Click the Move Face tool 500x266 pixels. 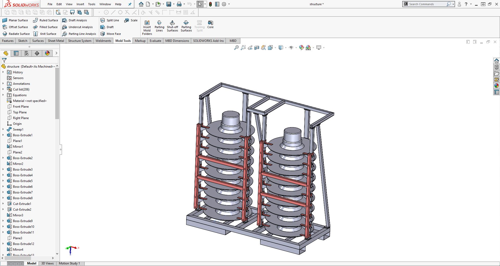pyautogui.click(x=111, y=34)
